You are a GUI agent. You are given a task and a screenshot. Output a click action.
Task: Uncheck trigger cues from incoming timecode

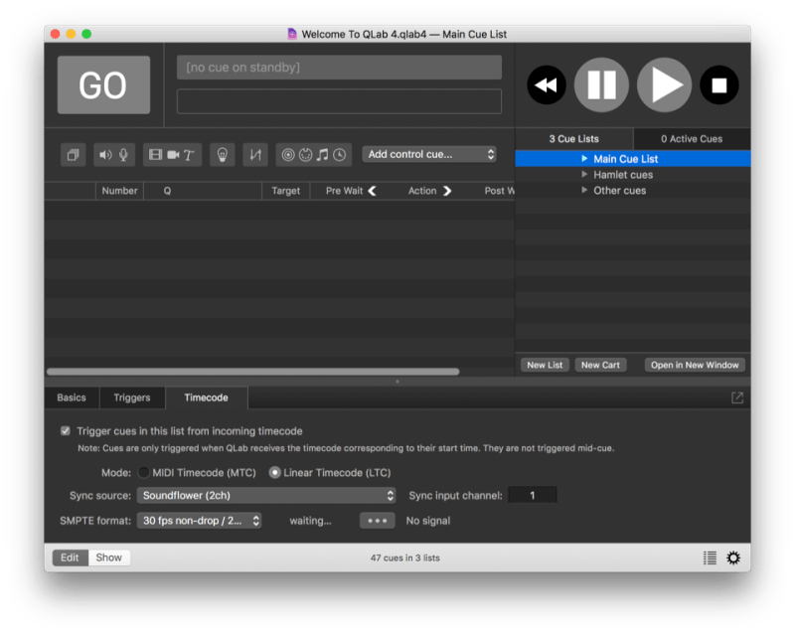pos(66,431)
